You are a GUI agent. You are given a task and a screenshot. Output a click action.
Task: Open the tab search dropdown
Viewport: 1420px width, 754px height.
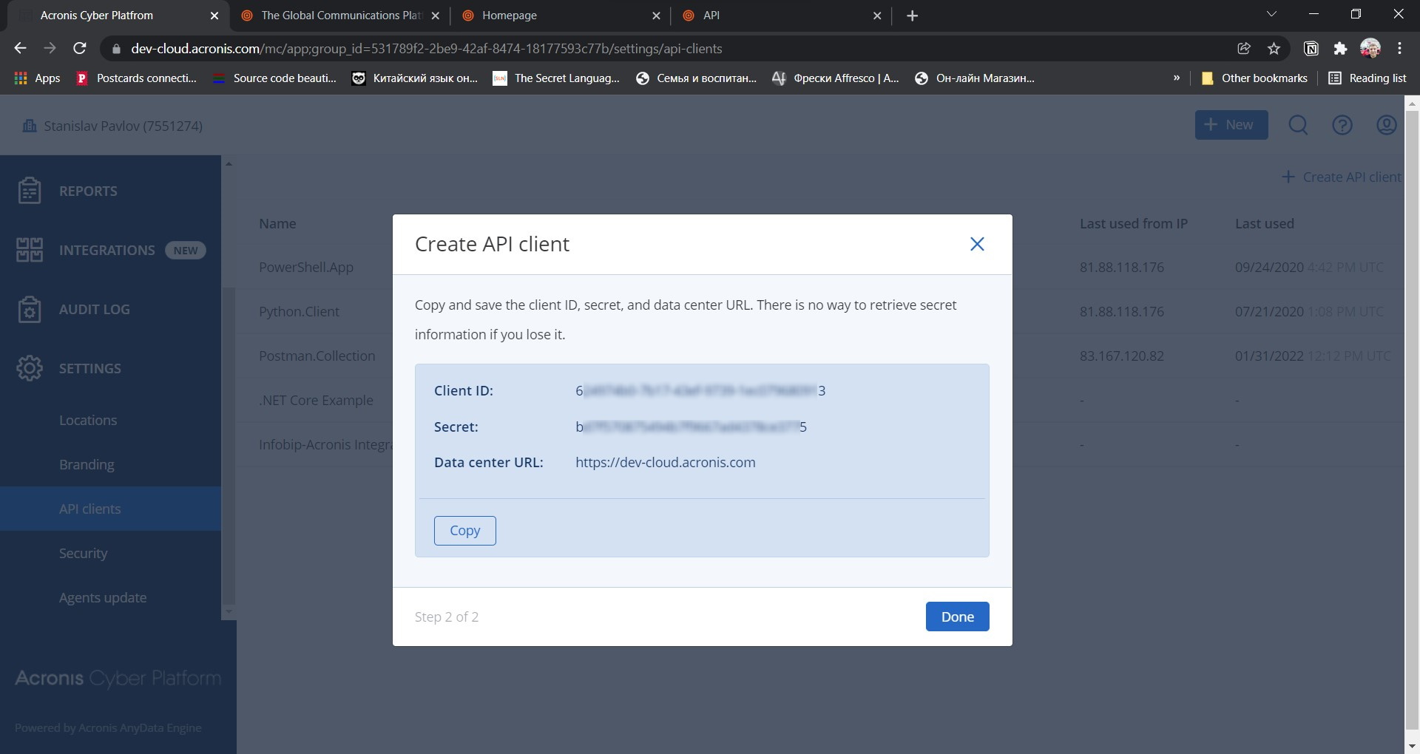[1271, 14]
